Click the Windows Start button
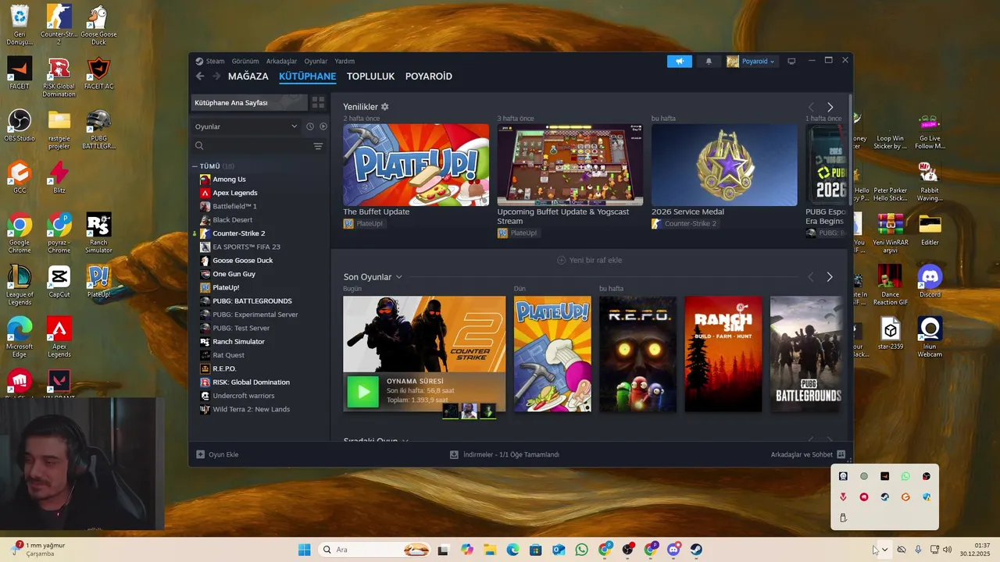The image size is (1000, 562). [x=304, y=550]
